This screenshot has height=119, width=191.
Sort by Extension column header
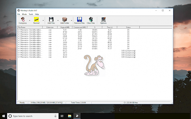click(50, 27)
